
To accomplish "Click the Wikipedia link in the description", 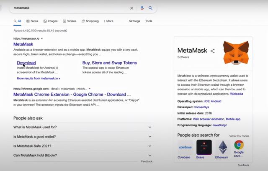I will tap(237, 94).
